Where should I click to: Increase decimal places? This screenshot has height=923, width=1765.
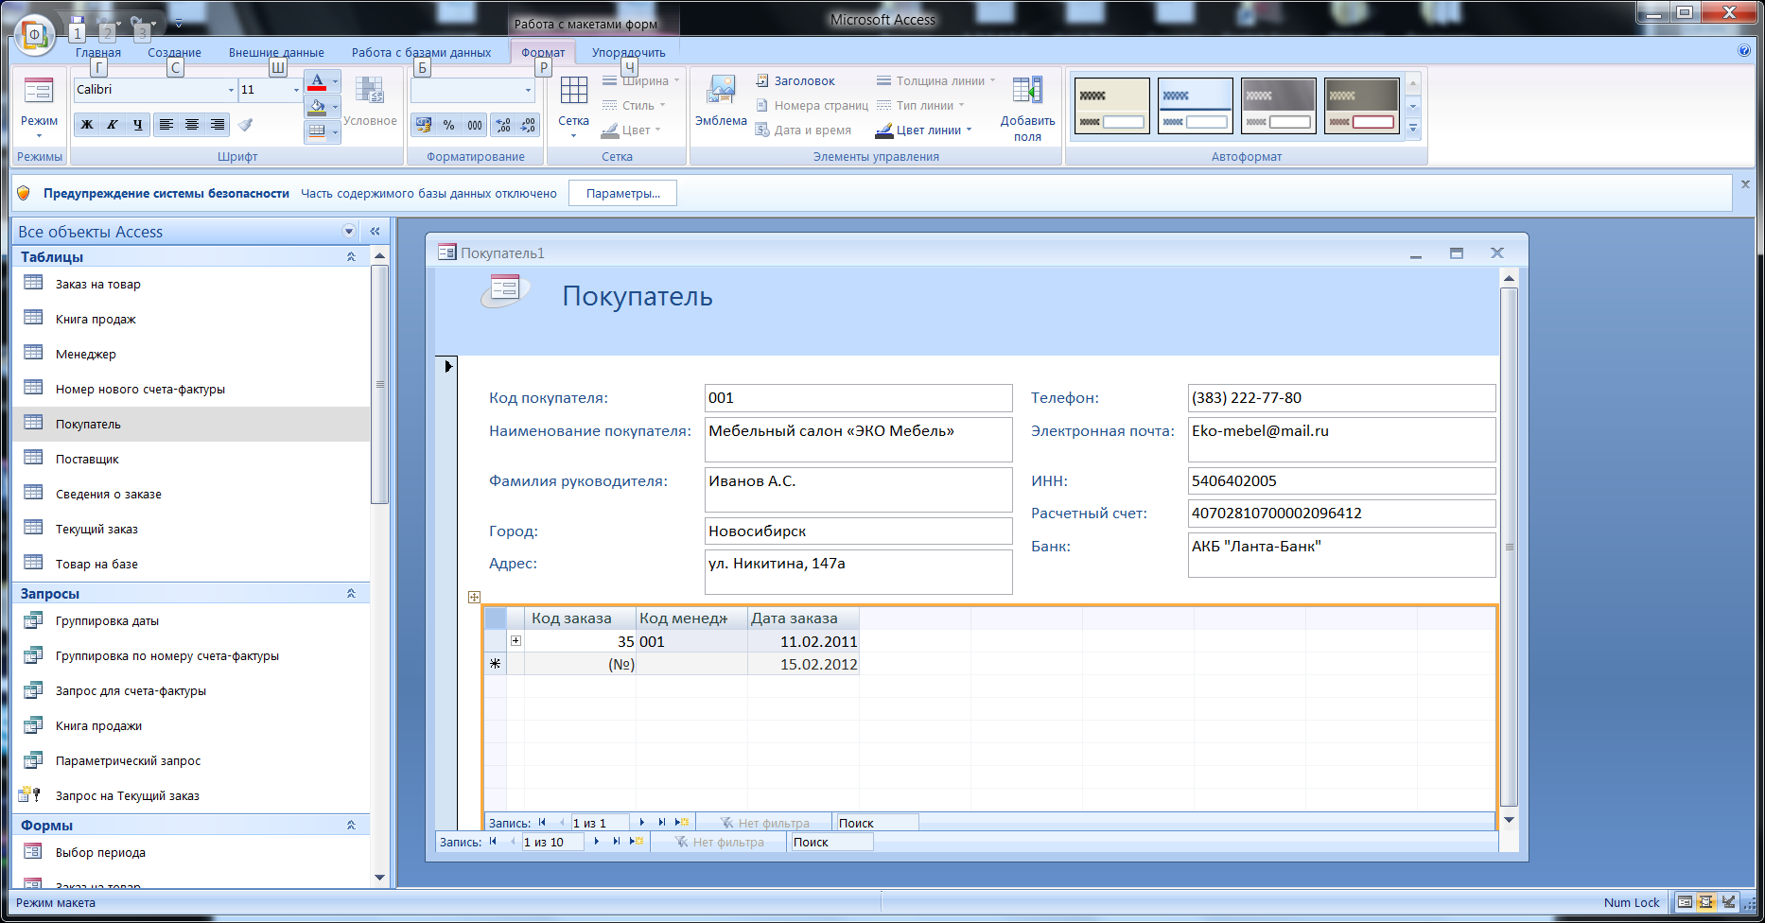503,125
